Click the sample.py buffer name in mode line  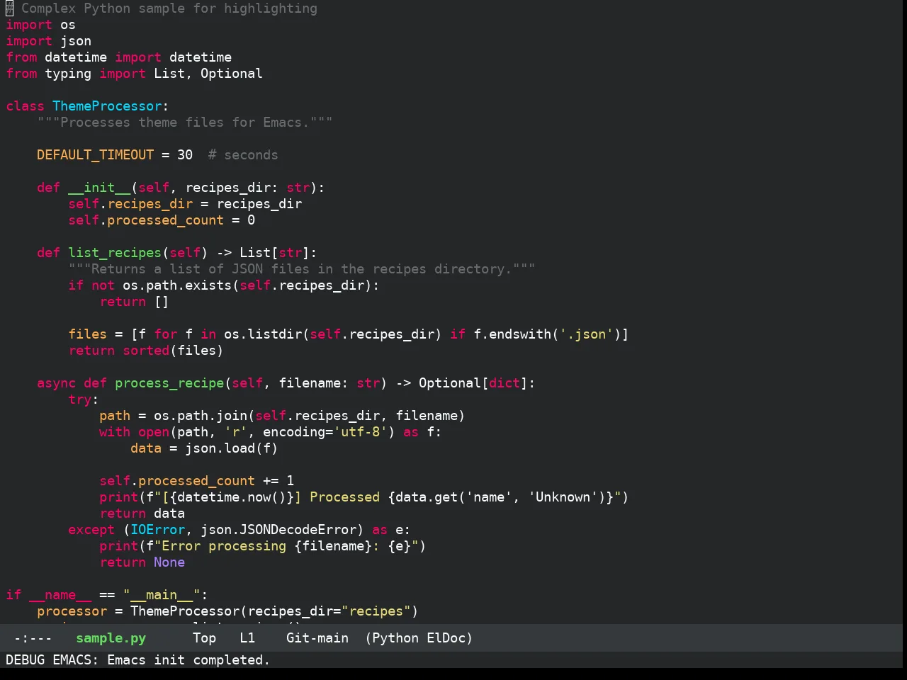tap(111, 638)
